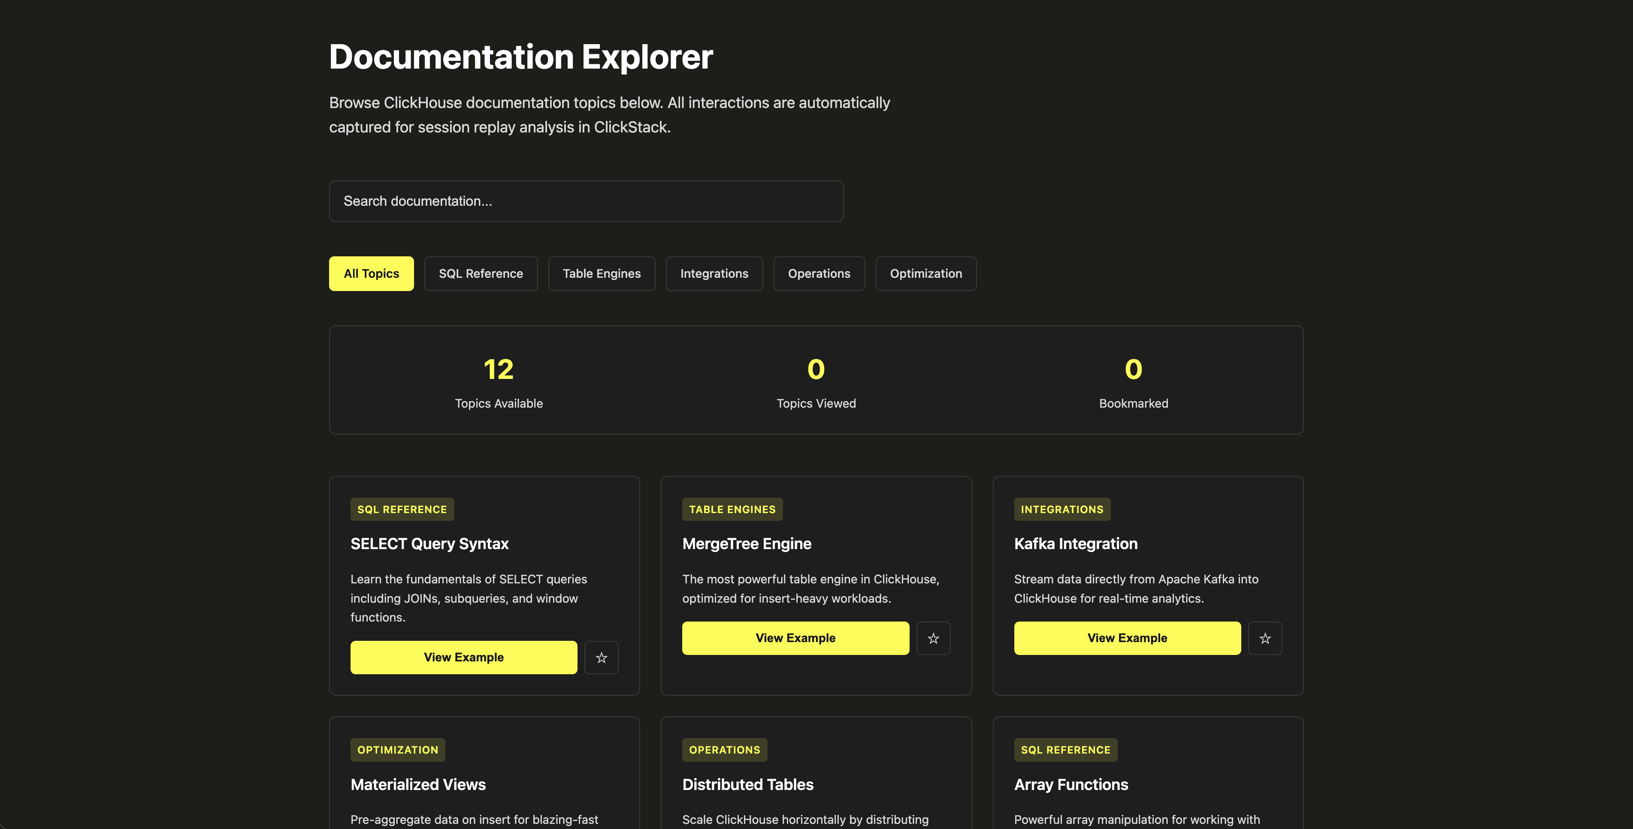1633x829 pixels.
Task: Click the INTEGRATIONS badge on Kafka Integration card
Action: click(1062, 508)
